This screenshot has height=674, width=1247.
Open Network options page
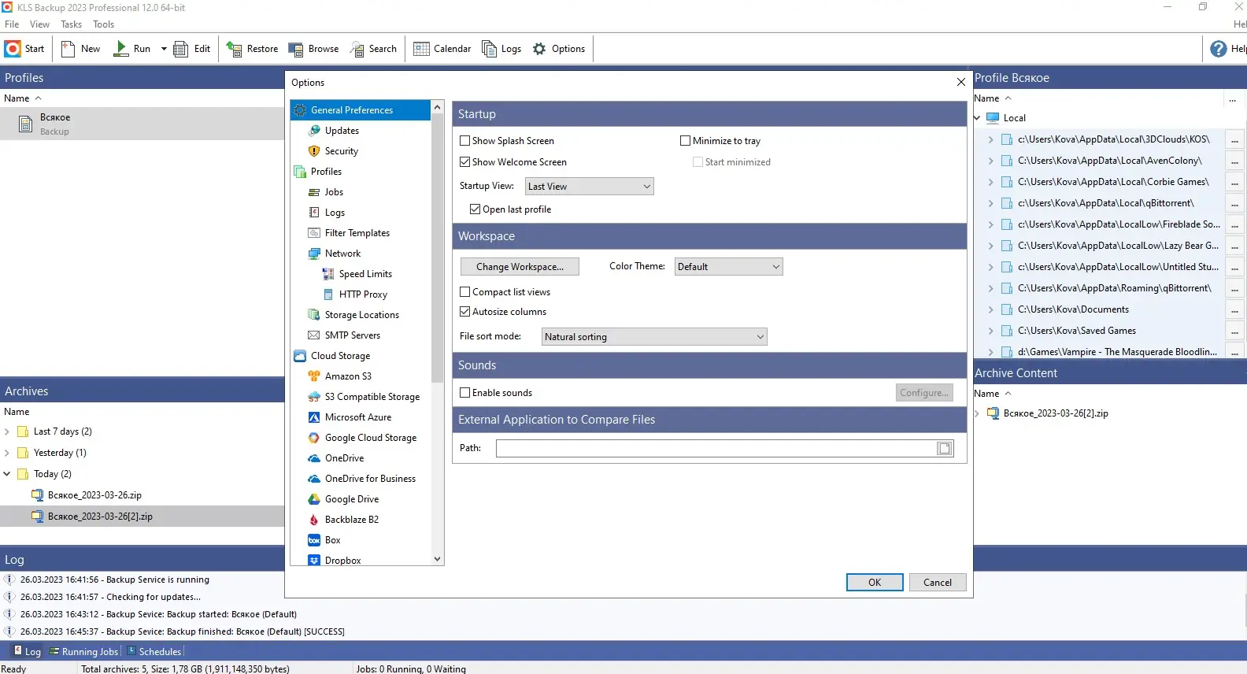pyautogui.click(x=342, y=254)
